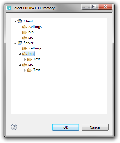120x143 pixels.
Task: Click the Server project icon
Action: click(x=20, y=43)
